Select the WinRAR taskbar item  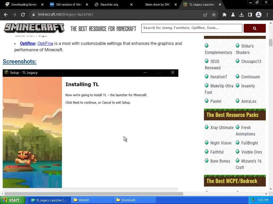pos(92,200)
